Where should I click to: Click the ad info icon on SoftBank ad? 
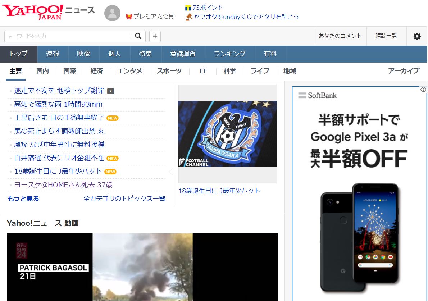click(423, 90)
